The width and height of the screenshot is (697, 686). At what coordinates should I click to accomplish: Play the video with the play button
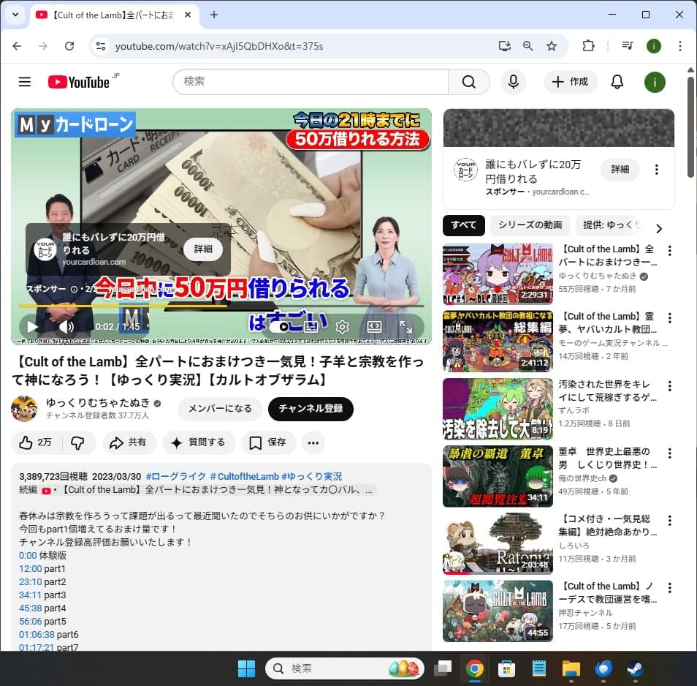pyautogui.click(x=32, y=327)
